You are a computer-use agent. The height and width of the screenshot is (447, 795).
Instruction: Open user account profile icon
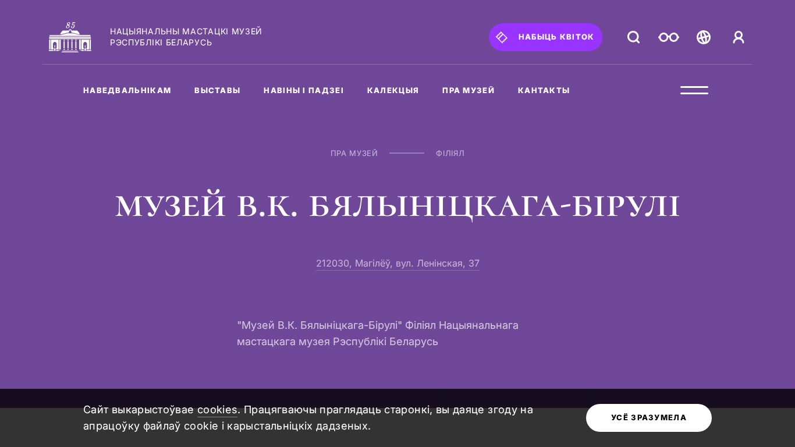(739, 37)
